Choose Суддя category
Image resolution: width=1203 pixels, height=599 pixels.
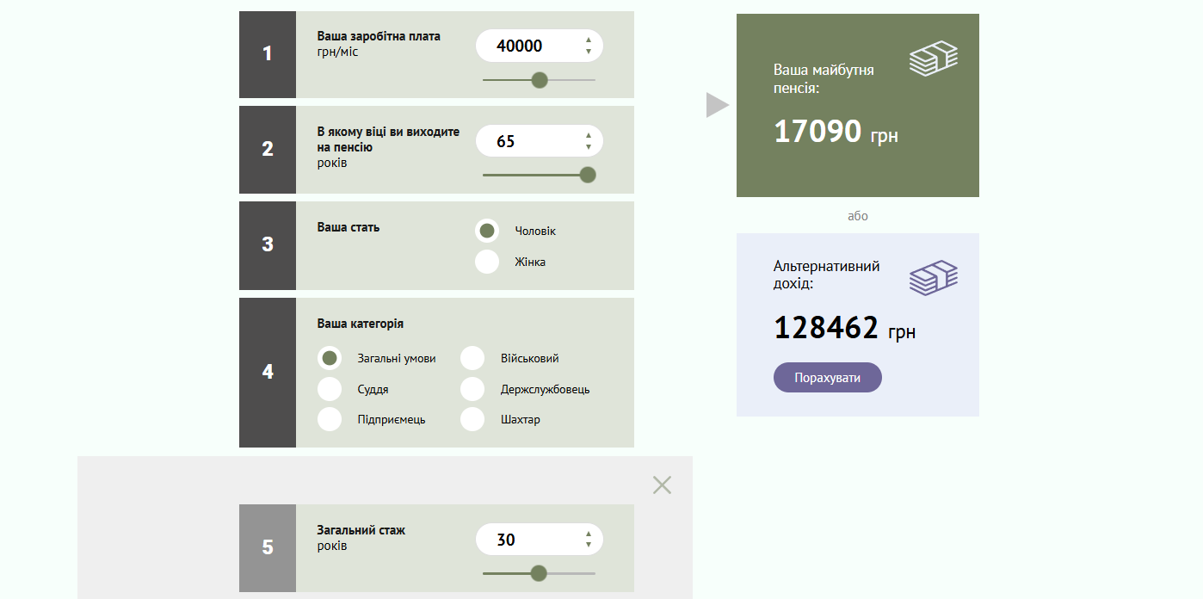(330, 389)
